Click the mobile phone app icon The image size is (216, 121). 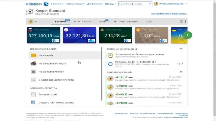tap(110, 55)
